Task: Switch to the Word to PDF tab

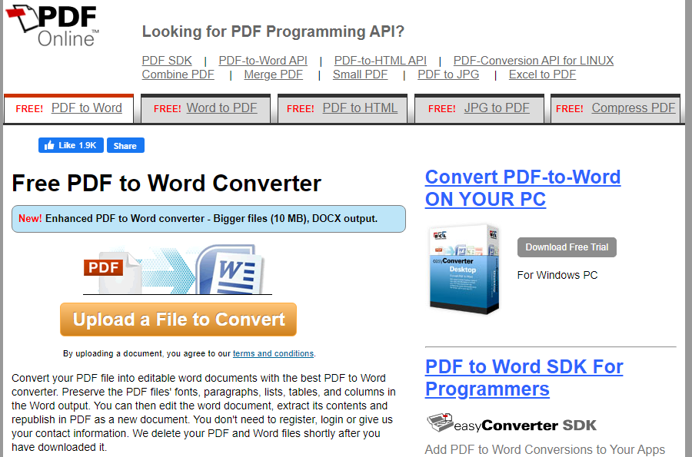Action: tap(221, 108)
